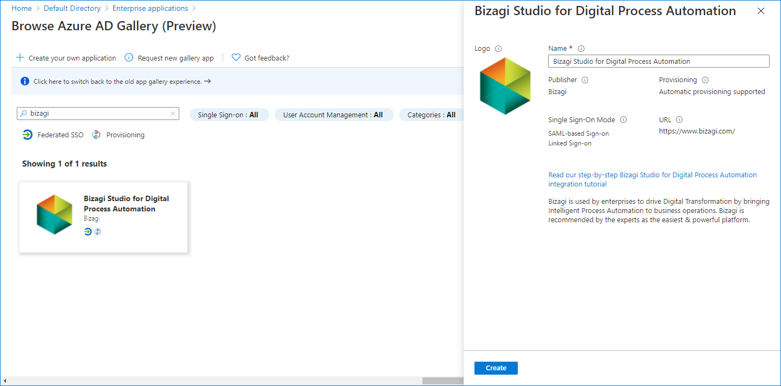
Task: Click the info icon next to Name
Action: (x=581, y=49)
